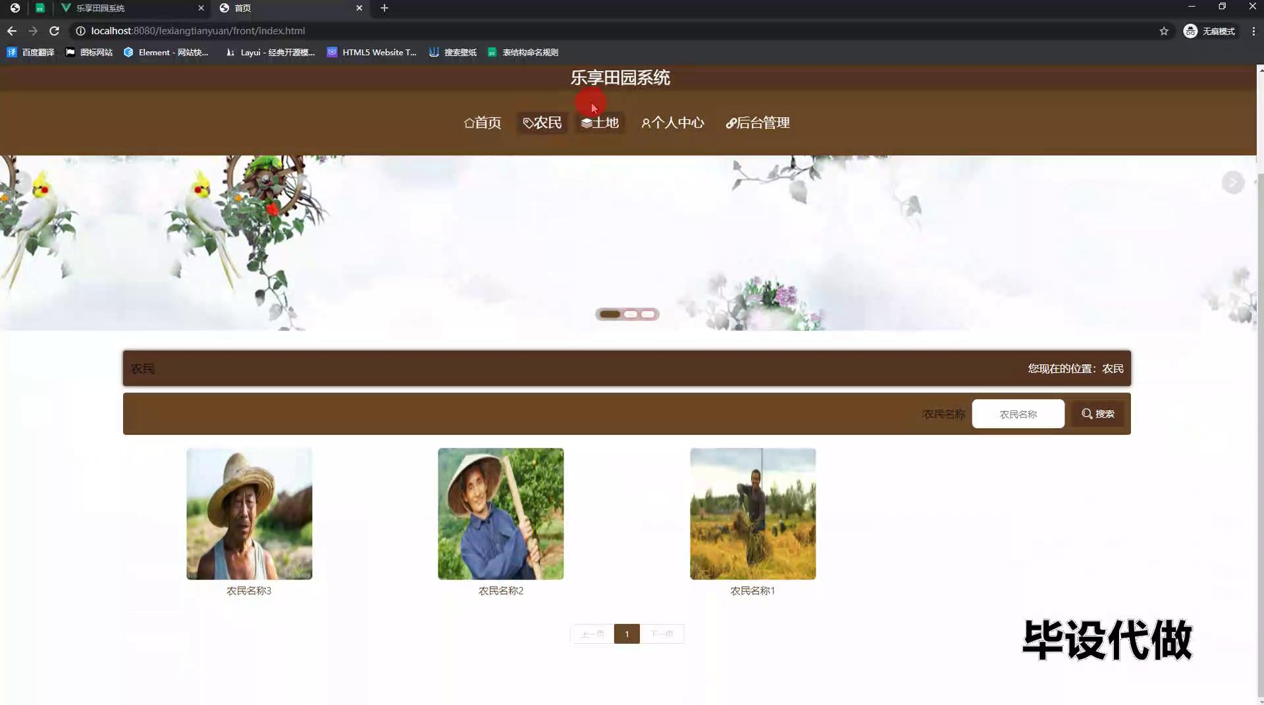Reload the page with refresh icon

(55, 31)
